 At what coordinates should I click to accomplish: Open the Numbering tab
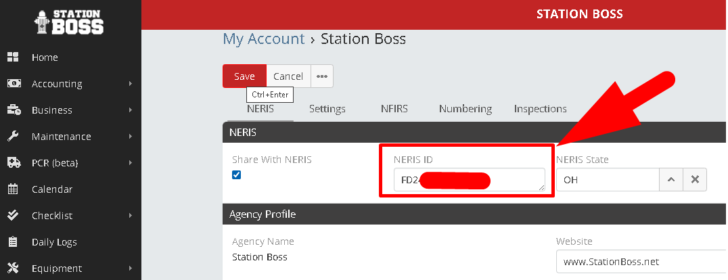(x=465, y=109)
